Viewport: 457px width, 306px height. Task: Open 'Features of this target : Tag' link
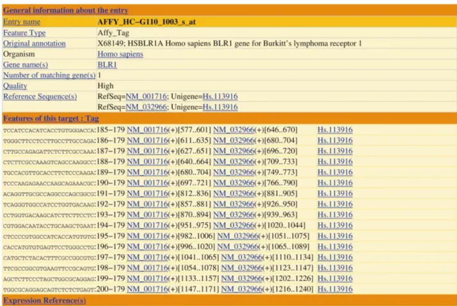point(51,118)
